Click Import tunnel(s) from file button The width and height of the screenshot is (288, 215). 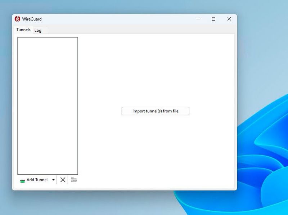click(155, 111)
